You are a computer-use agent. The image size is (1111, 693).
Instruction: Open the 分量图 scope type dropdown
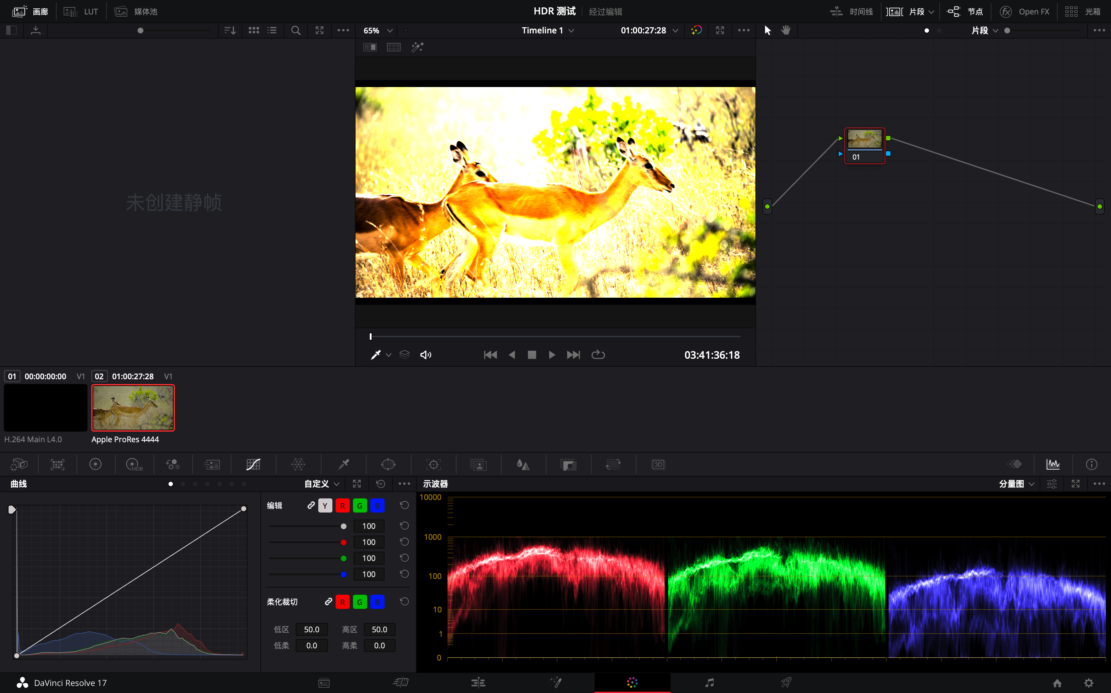coord(1016,484)
